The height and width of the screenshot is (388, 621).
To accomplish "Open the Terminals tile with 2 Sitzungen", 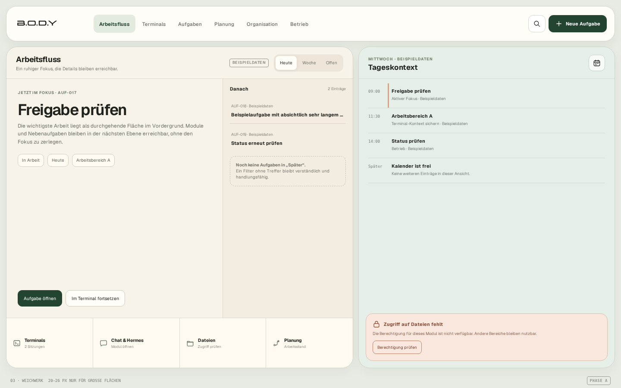I will [x=50, y=343].
